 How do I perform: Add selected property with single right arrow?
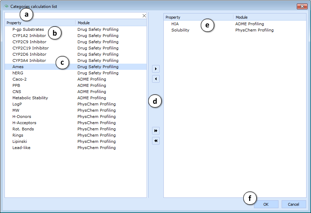(x=156, y=69)
